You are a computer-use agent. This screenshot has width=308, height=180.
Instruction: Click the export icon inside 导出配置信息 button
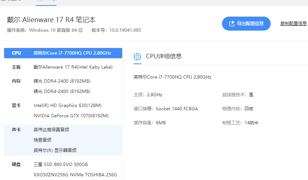point(232,24)
